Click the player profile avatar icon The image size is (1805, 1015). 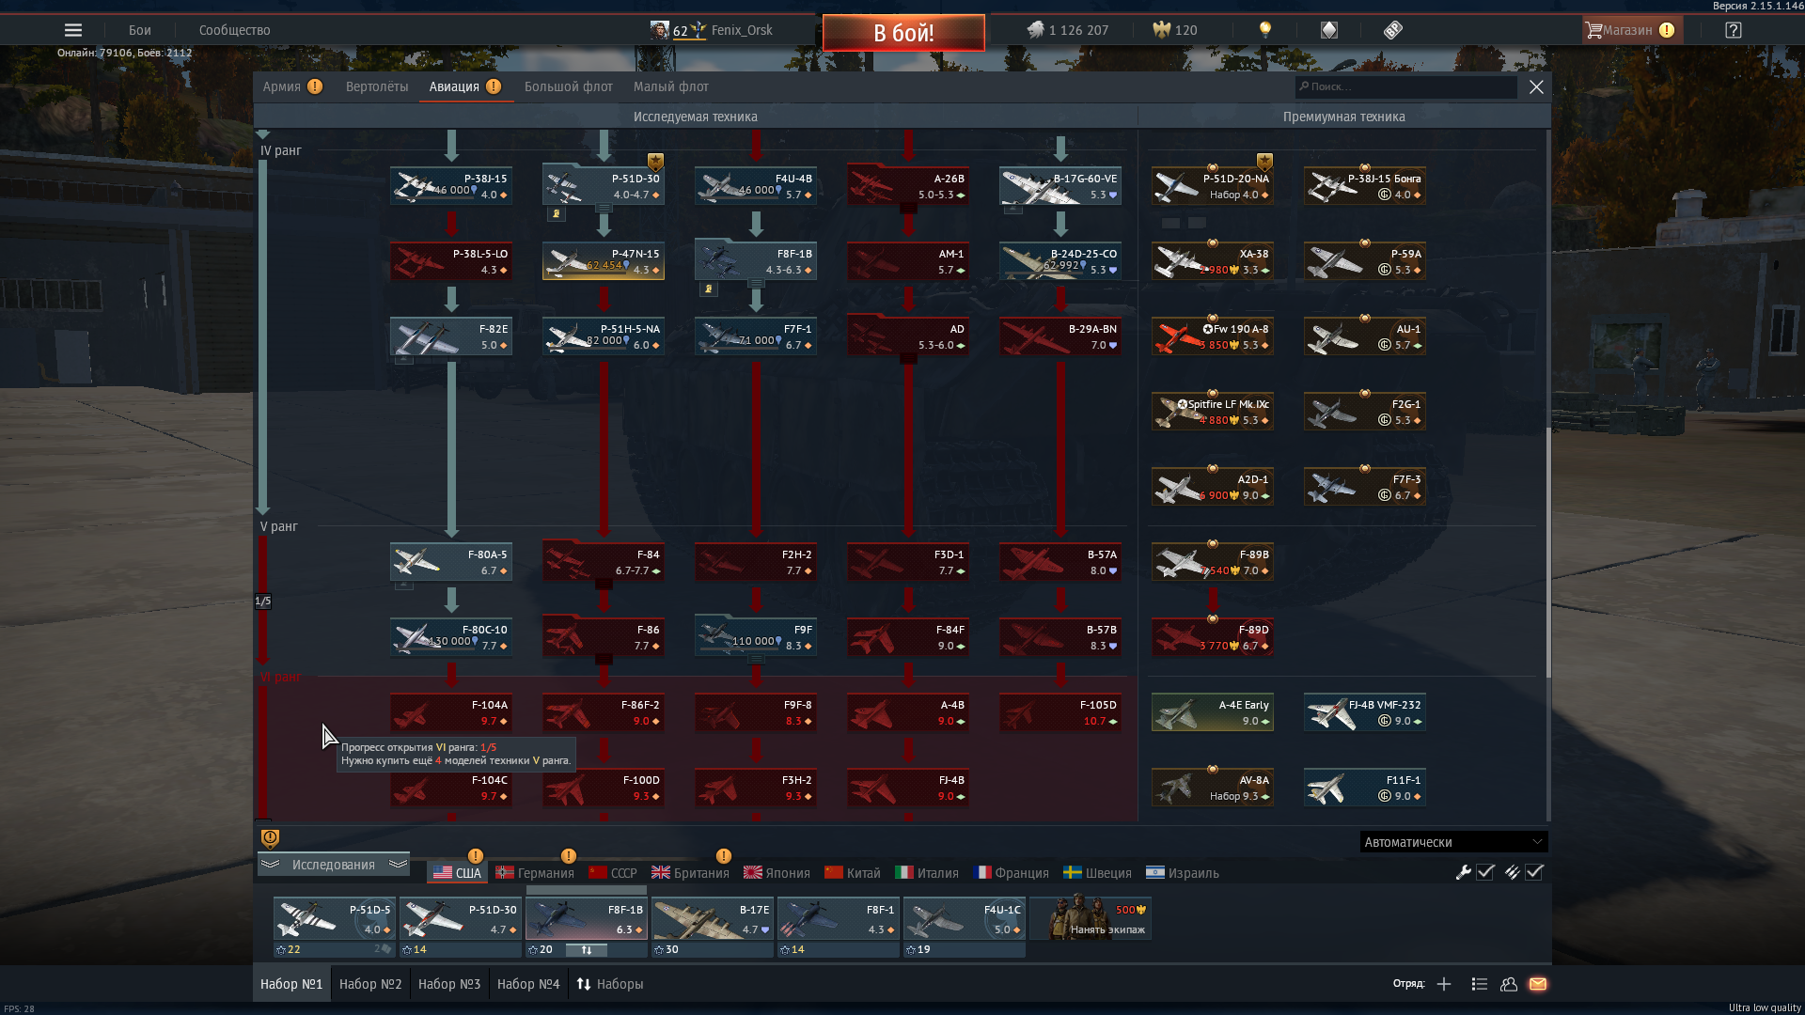660,30
